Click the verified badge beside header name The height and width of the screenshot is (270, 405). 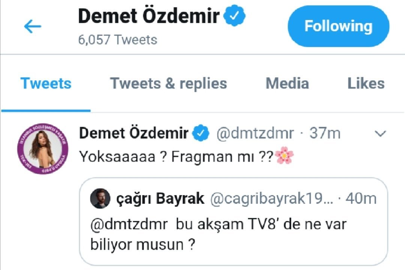click(x=234, y=15)
